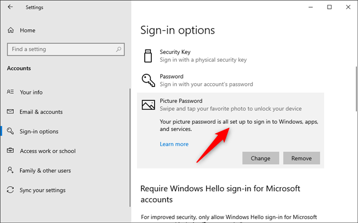
Task: Click the back arrow in Settings
Action: (x=10, y=7)
